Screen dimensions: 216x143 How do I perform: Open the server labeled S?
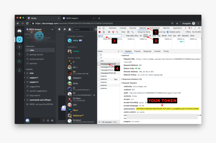click(19, 47)
